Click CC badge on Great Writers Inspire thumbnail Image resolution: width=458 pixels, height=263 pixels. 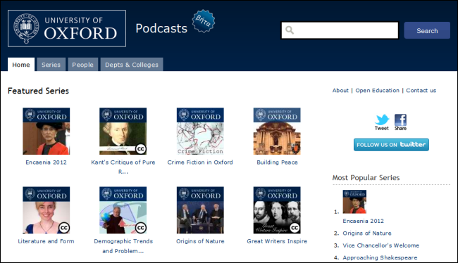tap(295, 228)
